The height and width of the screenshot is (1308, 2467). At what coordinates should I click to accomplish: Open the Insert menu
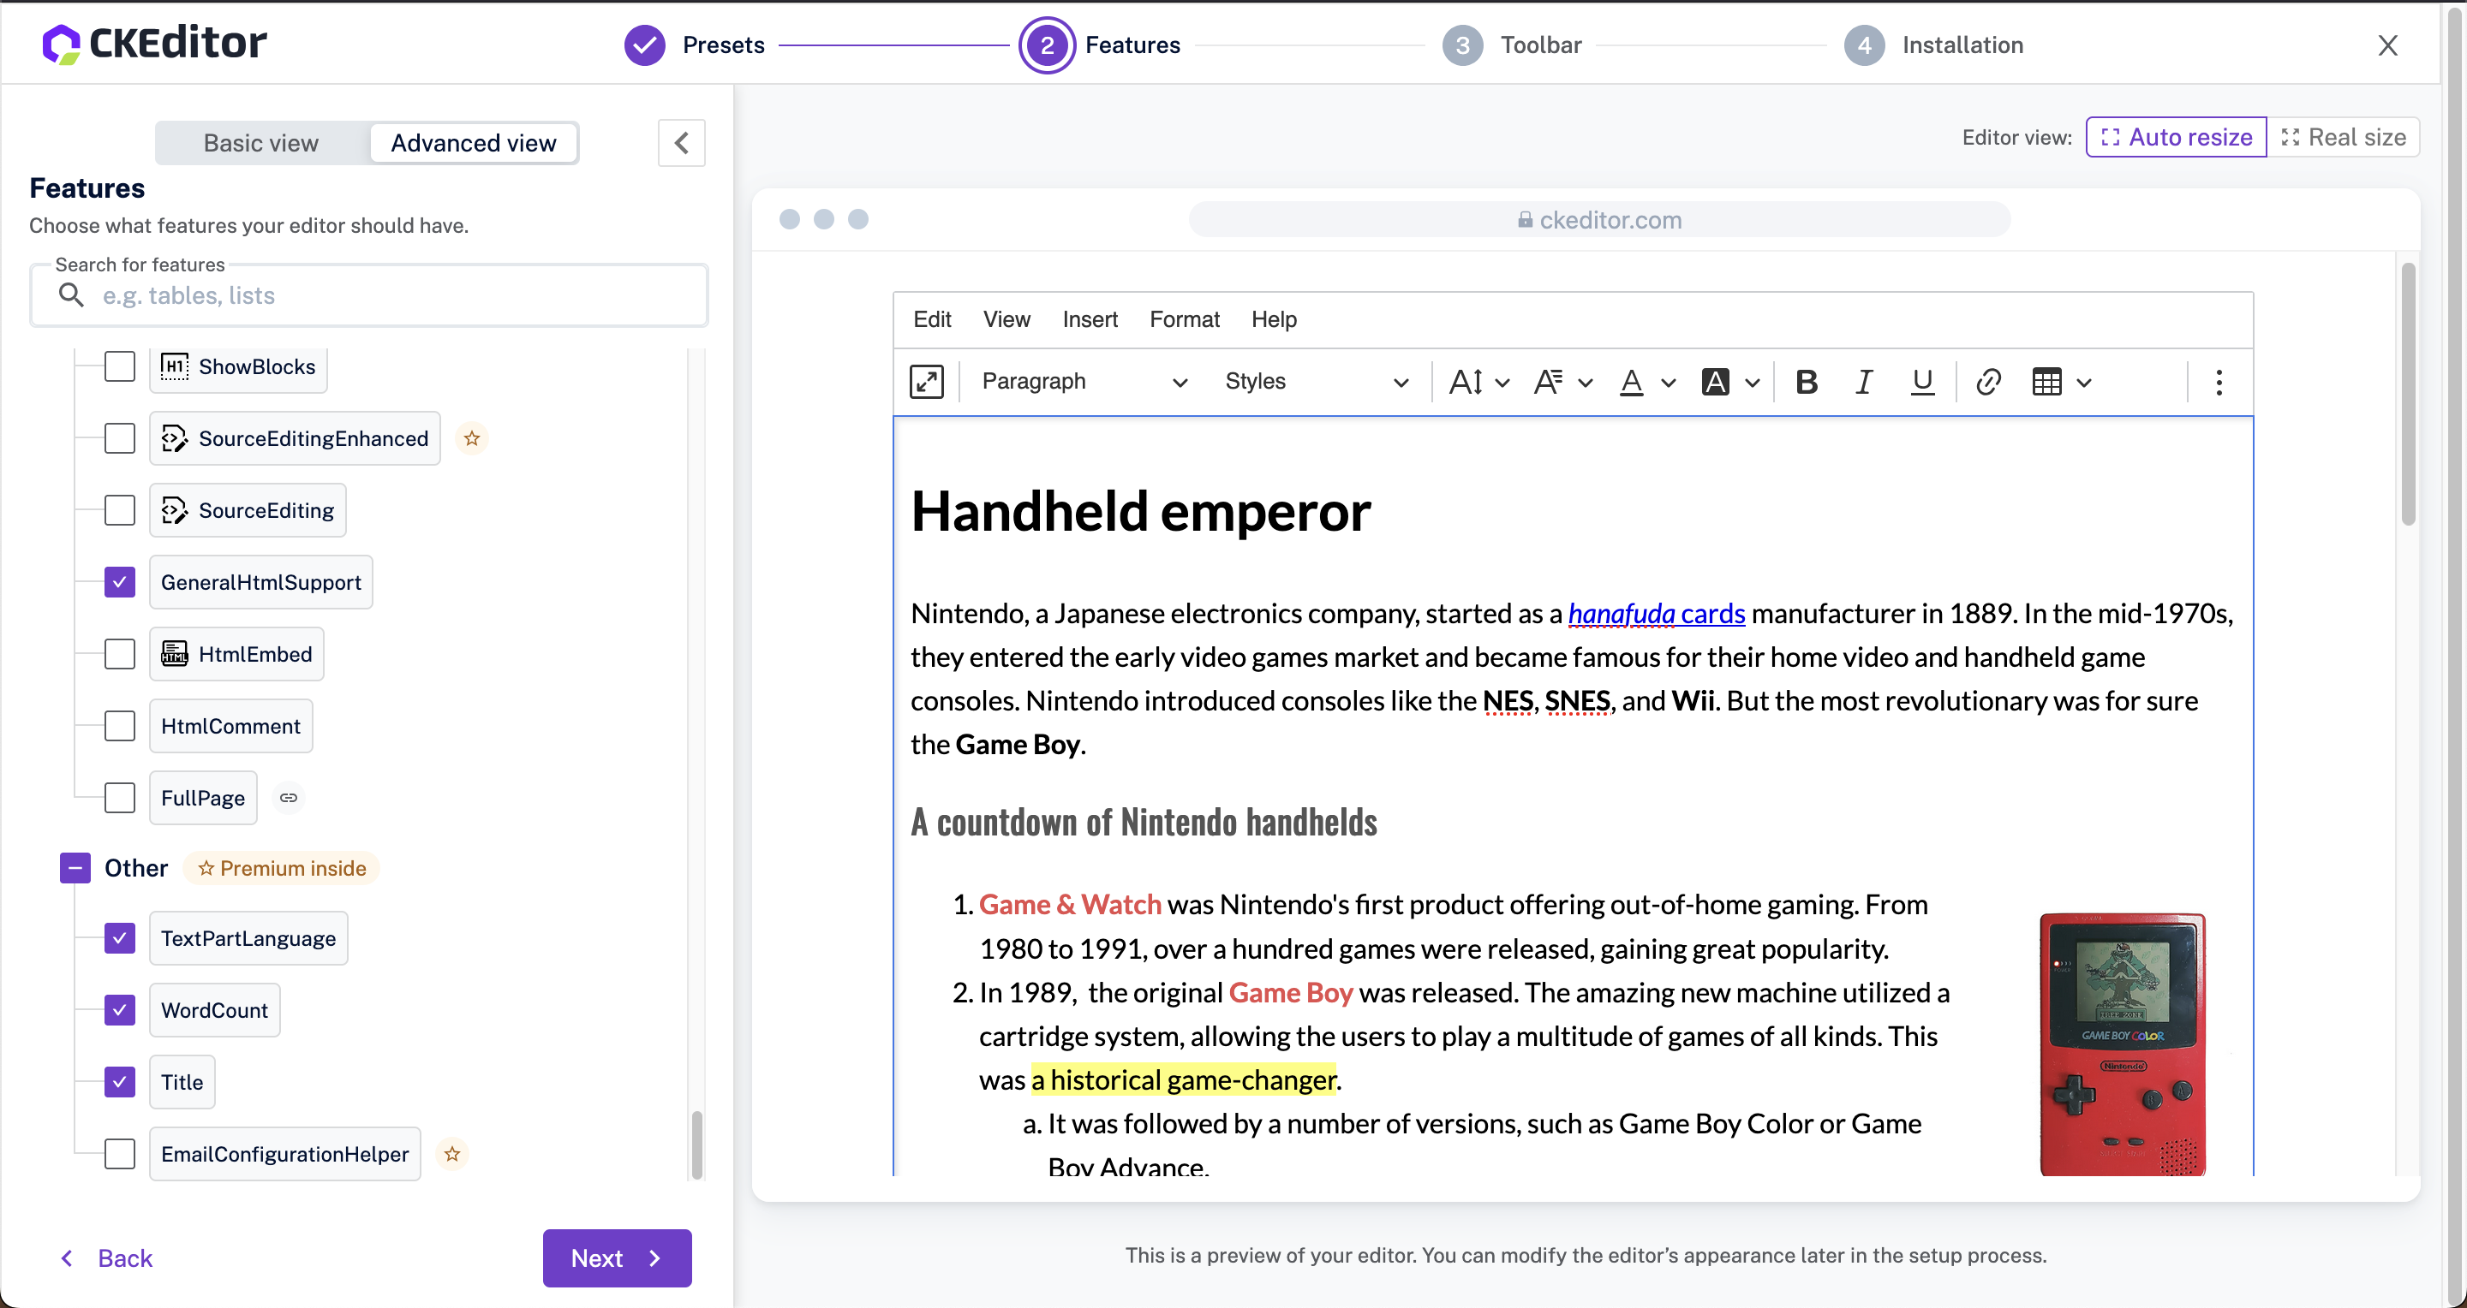[1090, 319]
